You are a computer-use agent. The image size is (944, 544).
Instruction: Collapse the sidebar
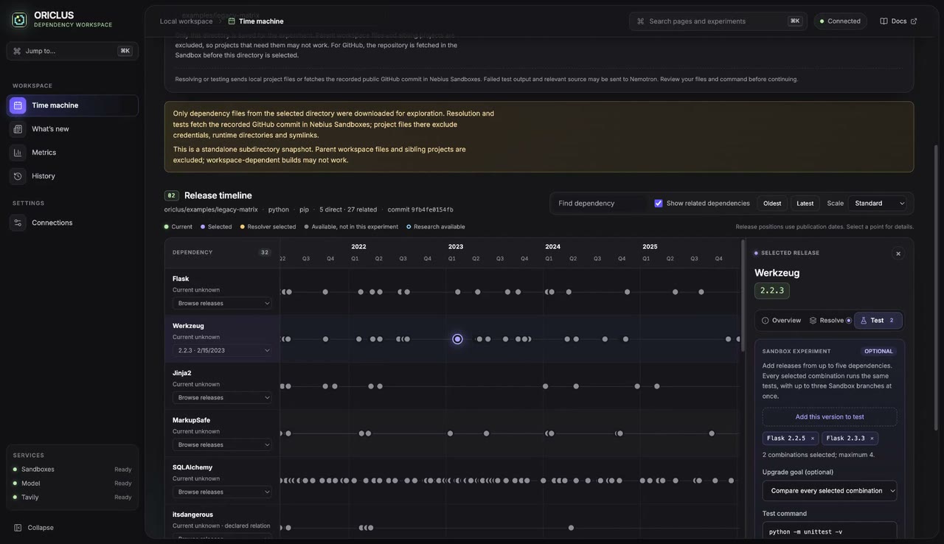pos(34,528)
